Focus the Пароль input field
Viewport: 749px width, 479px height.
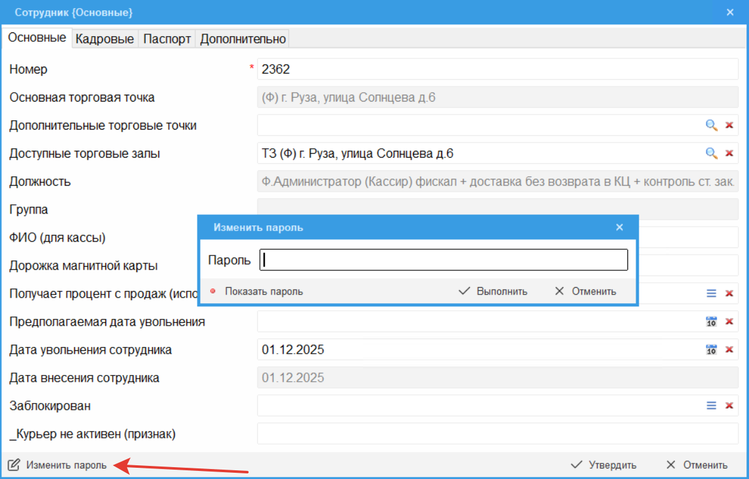click(x=443, y=260)
